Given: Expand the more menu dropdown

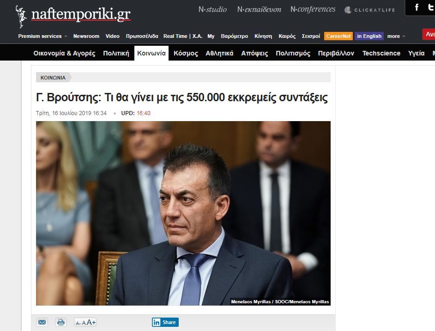Looking at the screenshot, I should (x=396, y=36).
